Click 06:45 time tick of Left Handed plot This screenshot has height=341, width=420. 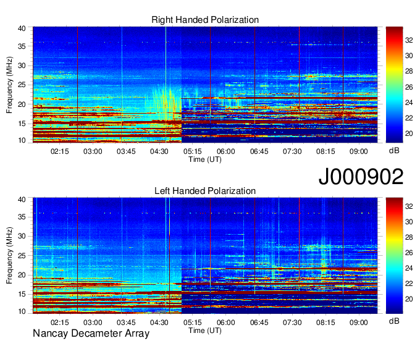[259, 322]
